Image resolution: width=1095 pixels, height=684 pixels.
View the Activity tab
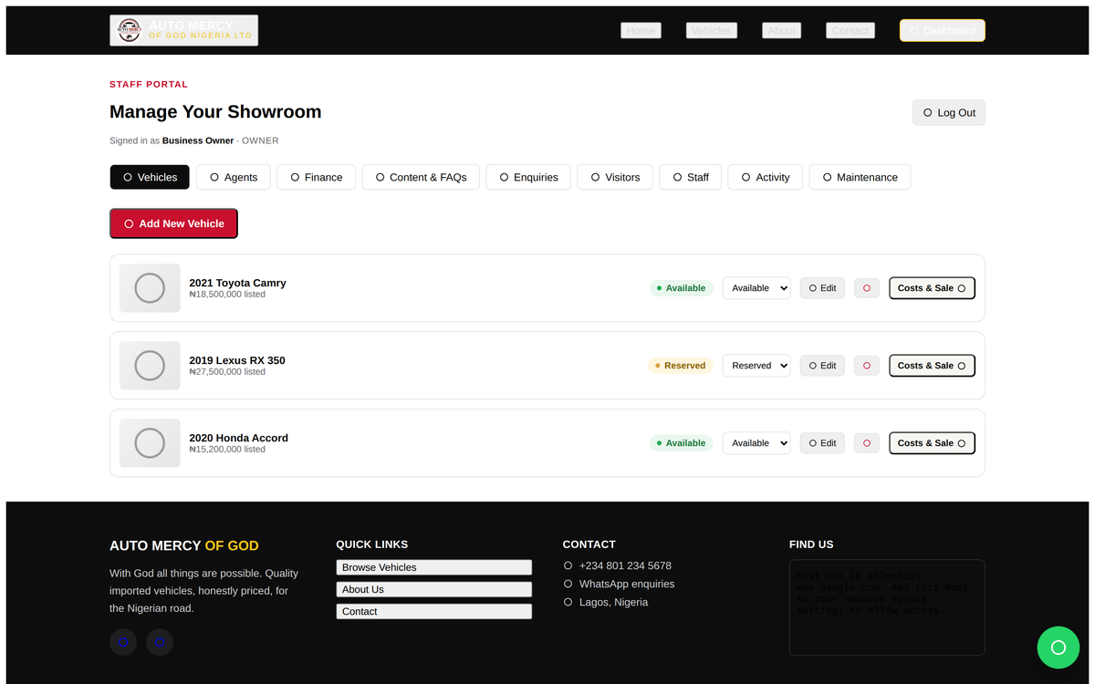(766, 177)
